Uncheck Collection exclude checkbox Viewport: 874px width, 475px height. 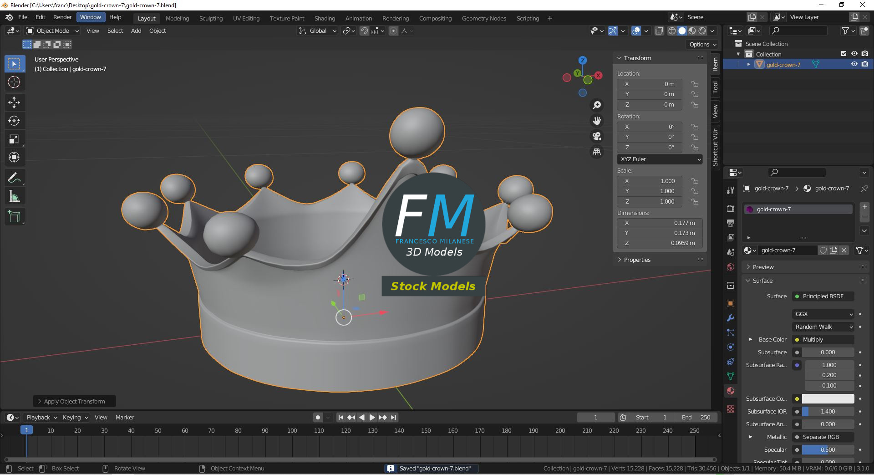[x=844, y=54]
